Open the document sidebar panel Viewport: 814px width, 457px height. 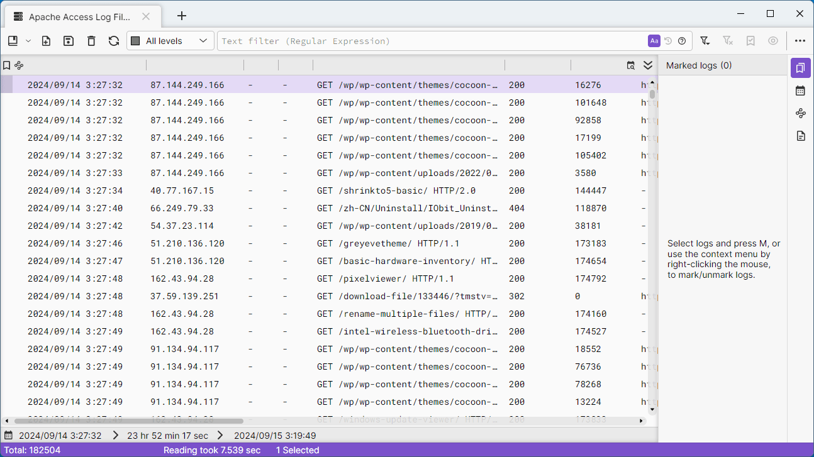point(800,136)
